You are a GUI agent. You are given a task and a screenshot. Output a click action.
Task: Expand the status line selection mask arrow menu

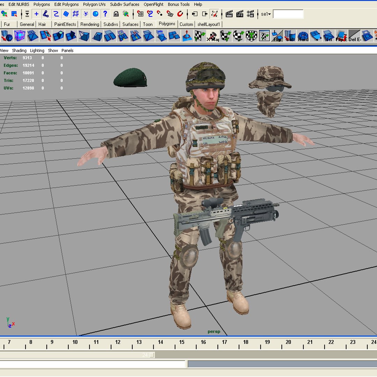tap(27, 14)
